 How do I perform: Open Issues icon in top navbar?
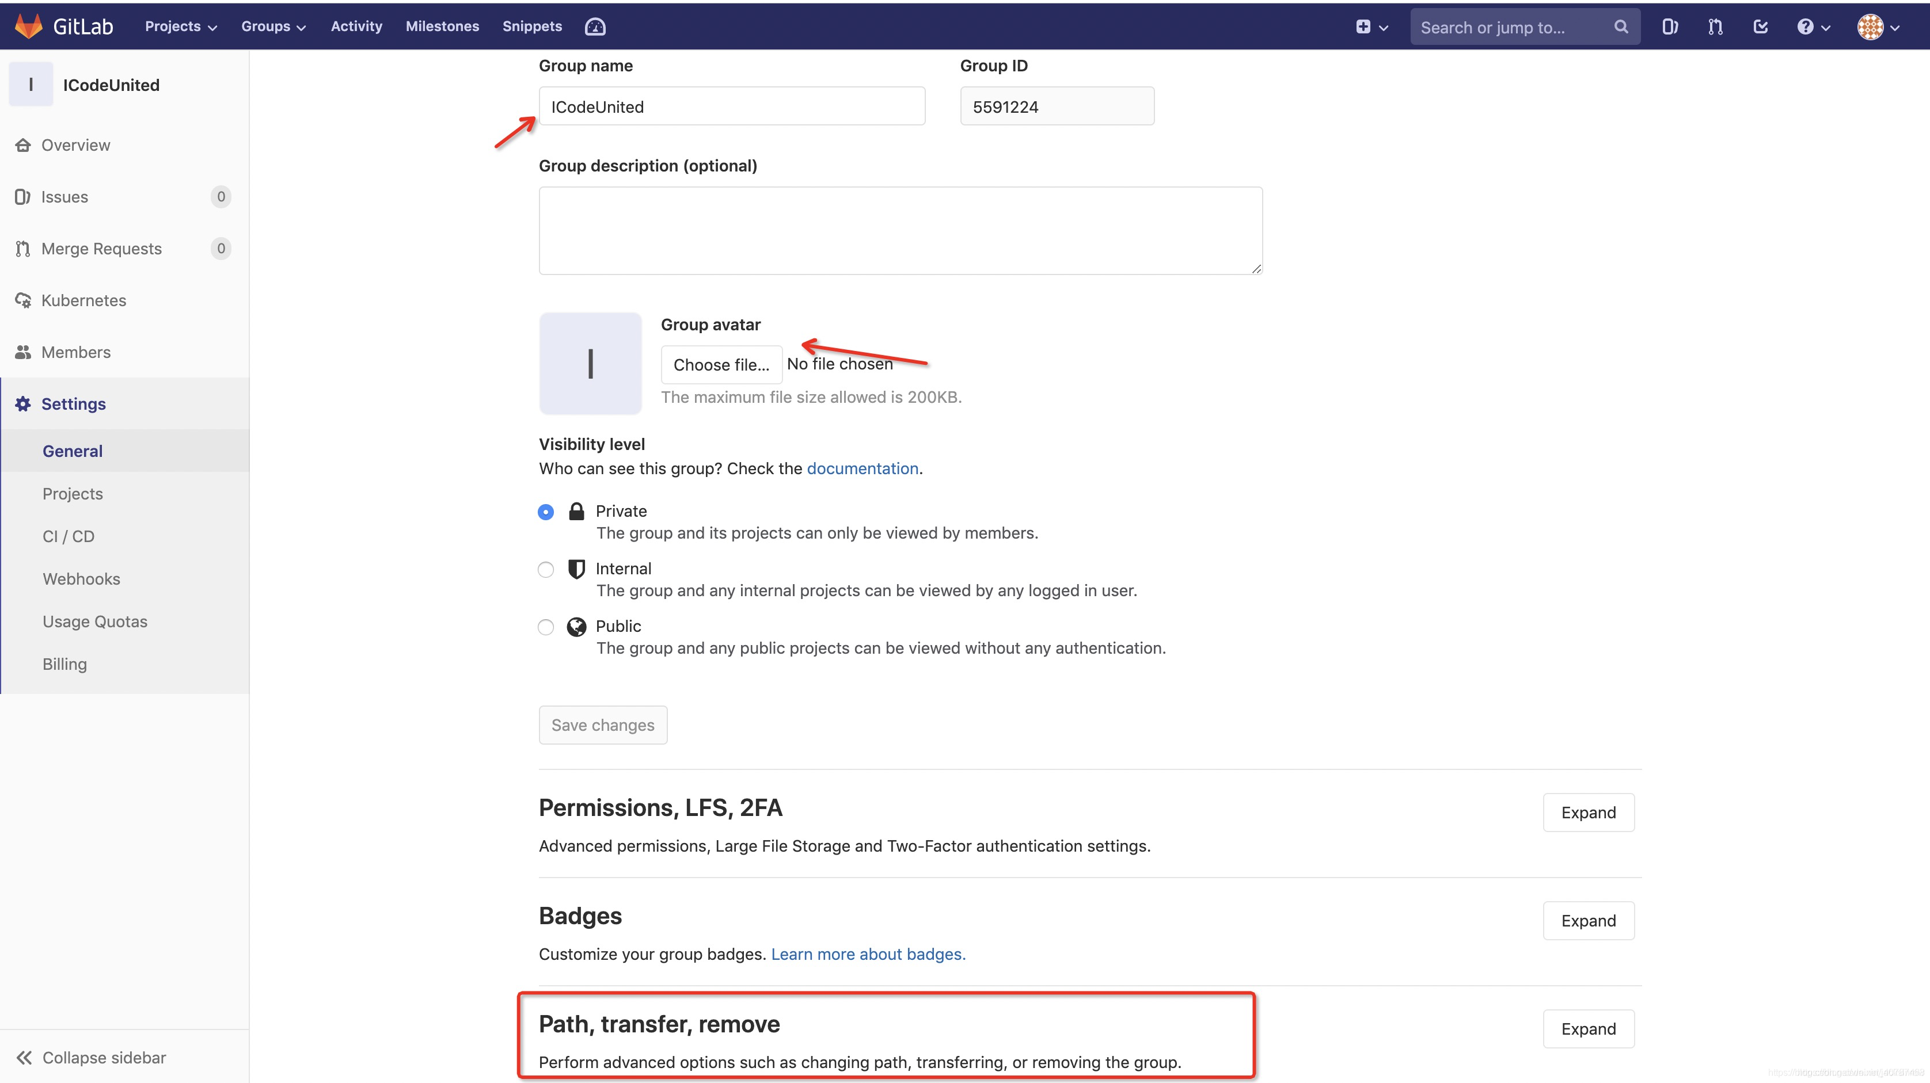[1669, 27]
